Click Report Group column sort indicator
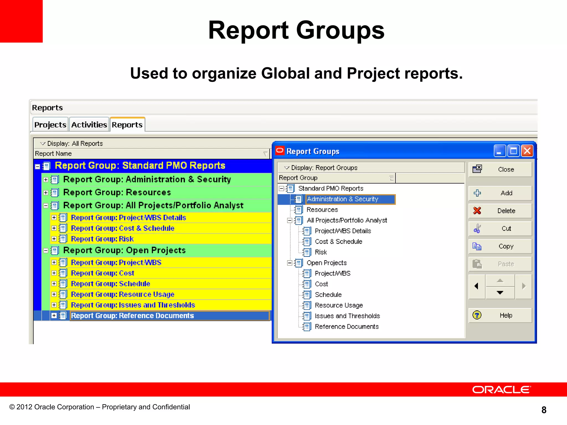567x425 pixels. click(x=391, y=178)
